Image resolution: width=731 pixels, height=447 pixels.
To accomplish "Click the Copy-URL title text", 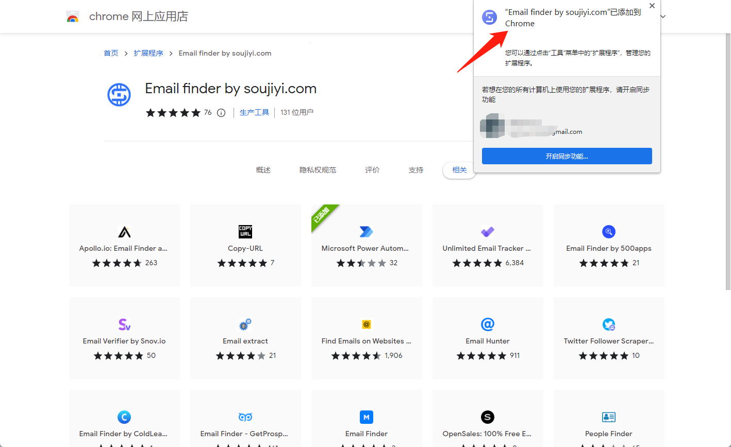I will (245, 248).
